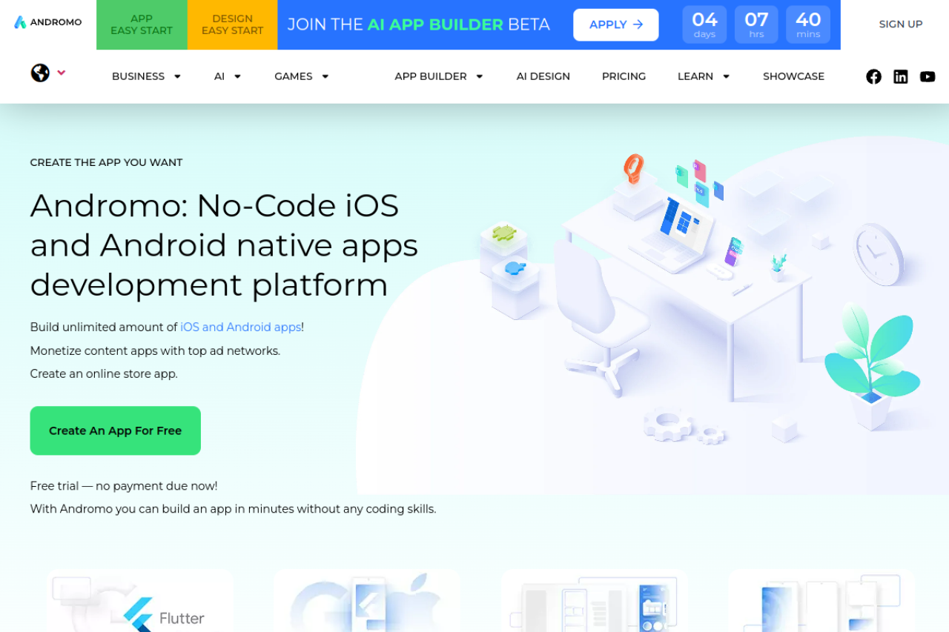Click the Flutter logo card

[x=141, y=600]
